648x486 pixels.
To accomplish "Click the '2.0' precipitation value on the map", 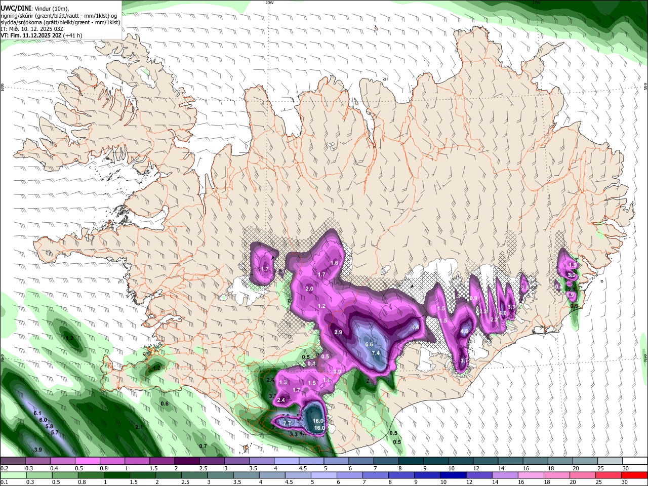I will tap(309, 289).
